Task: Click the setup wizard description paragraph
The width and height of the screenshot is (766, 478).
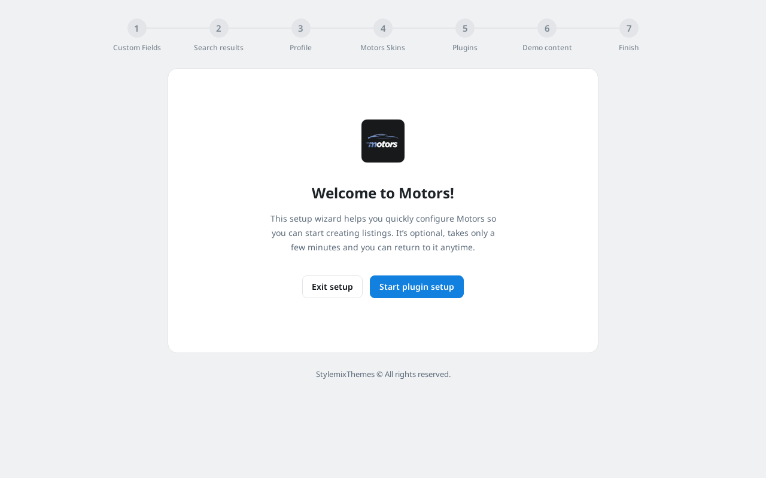Action: pyautogui.click(x=383, y=233)
